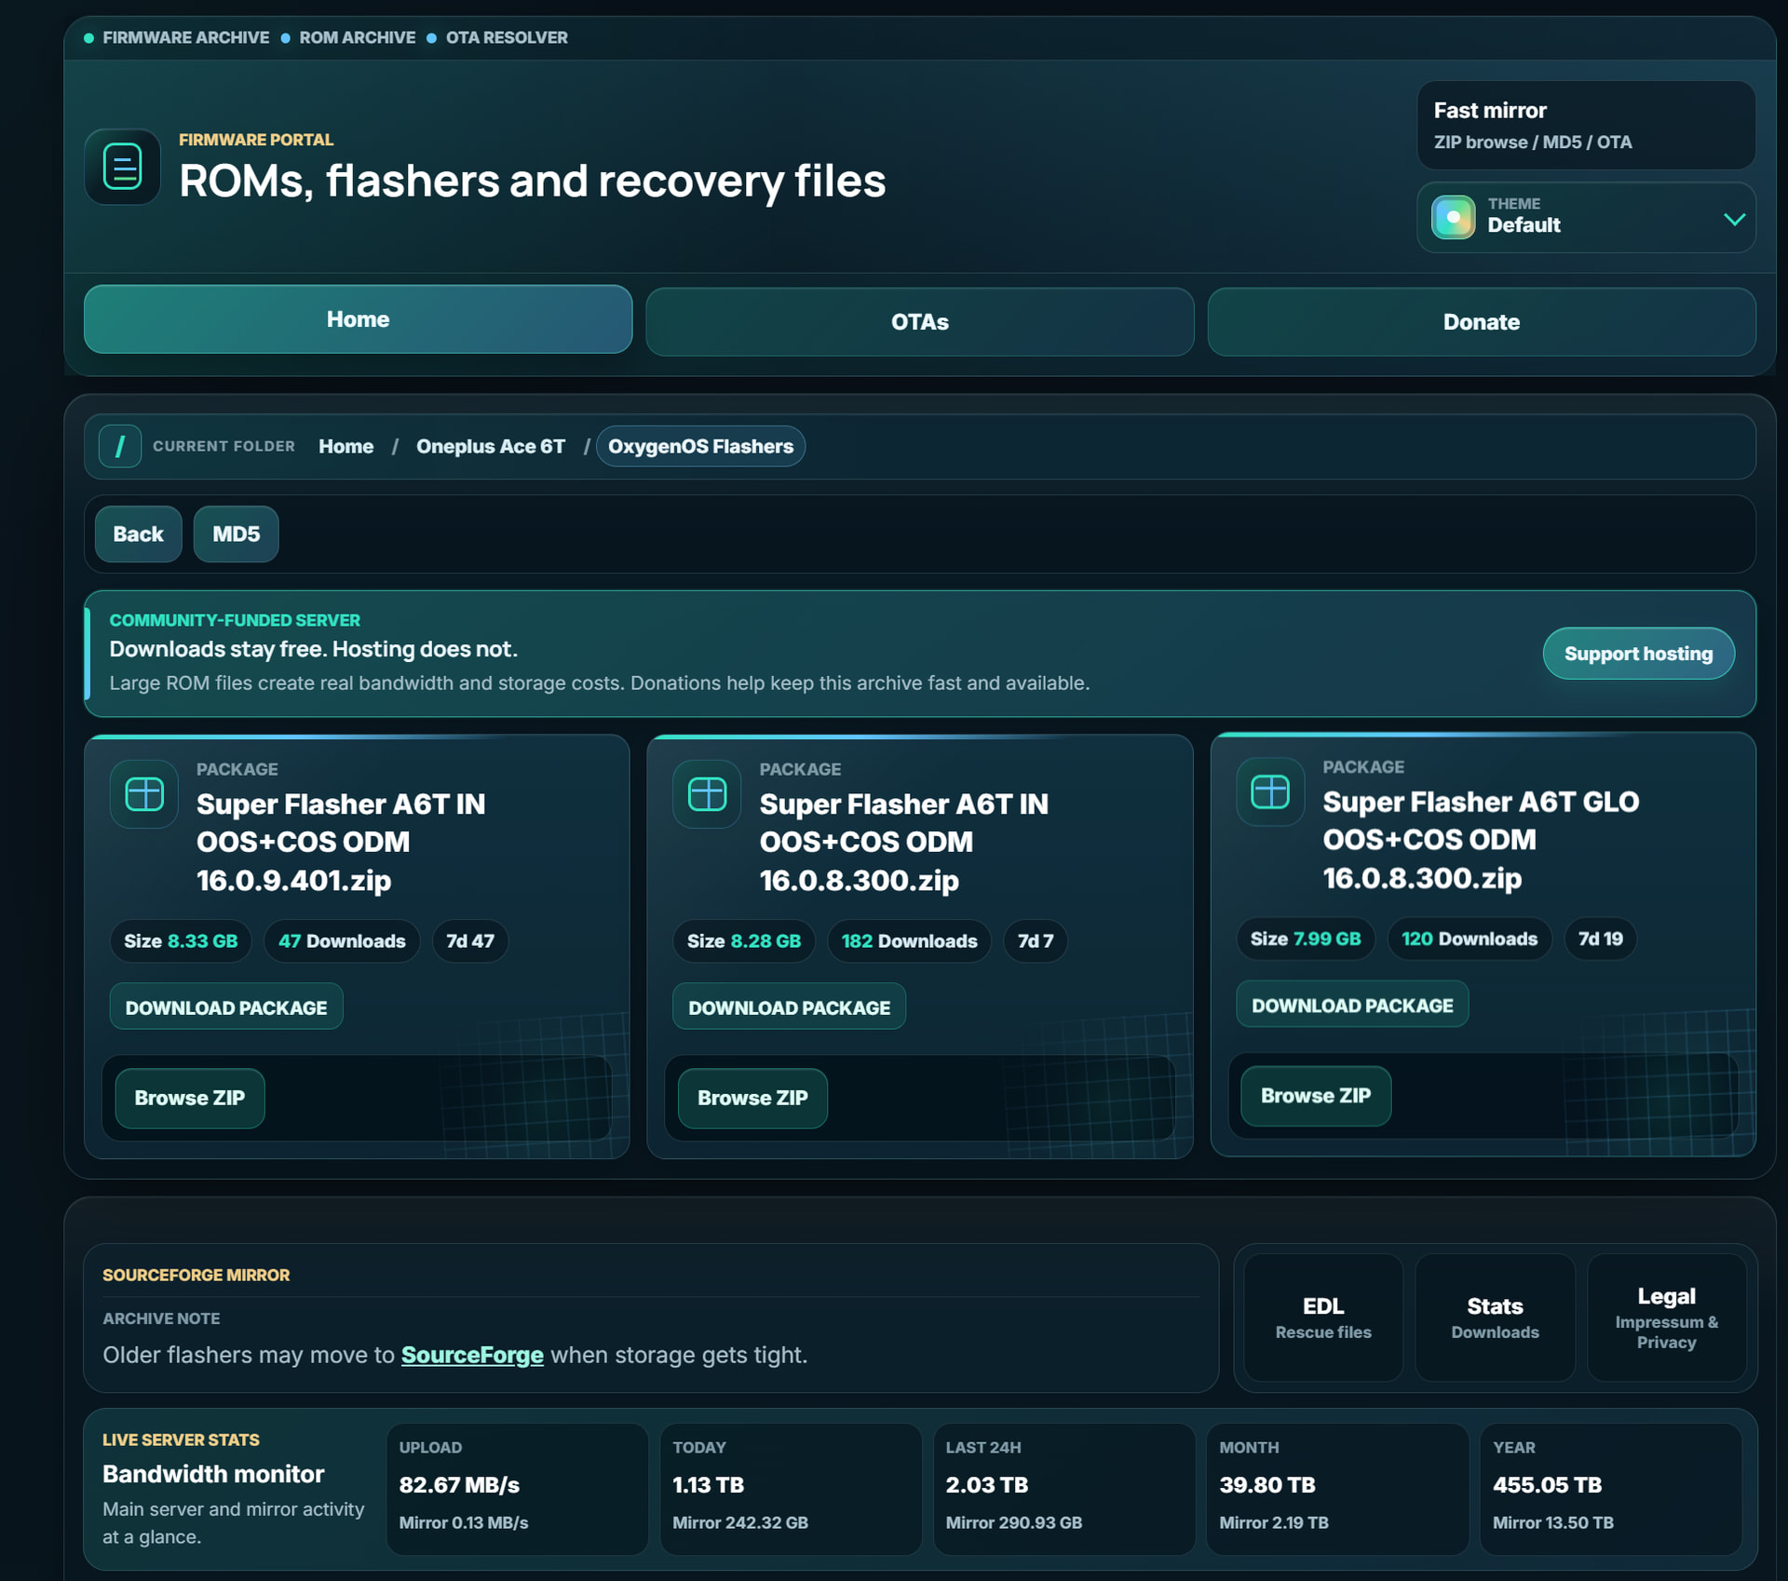
Task: Select OxygenOS Flashers breadcrumb chip
Action: (x=700, y=446)
